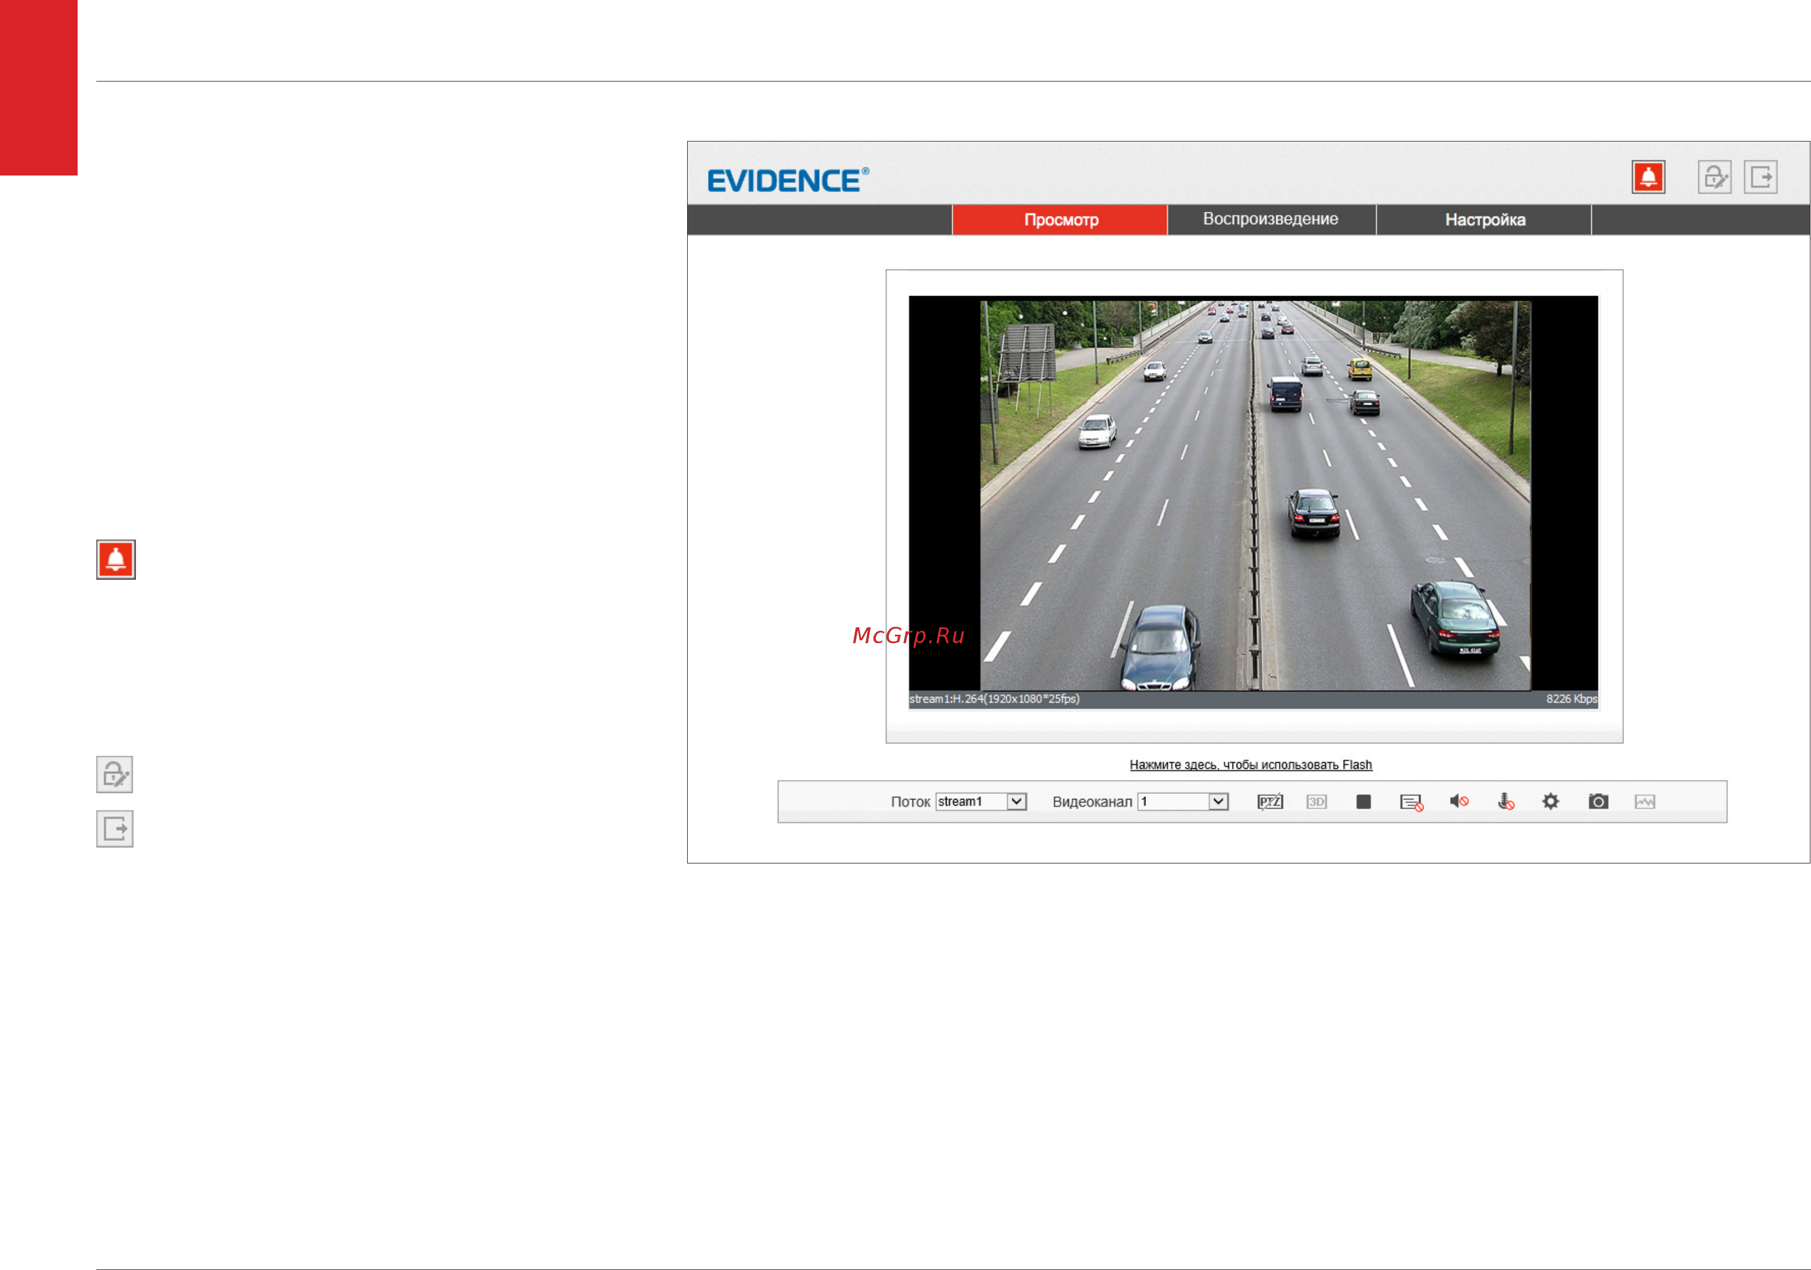Click the stream1:H.264 info text under the video

click(x=994, y=699)
